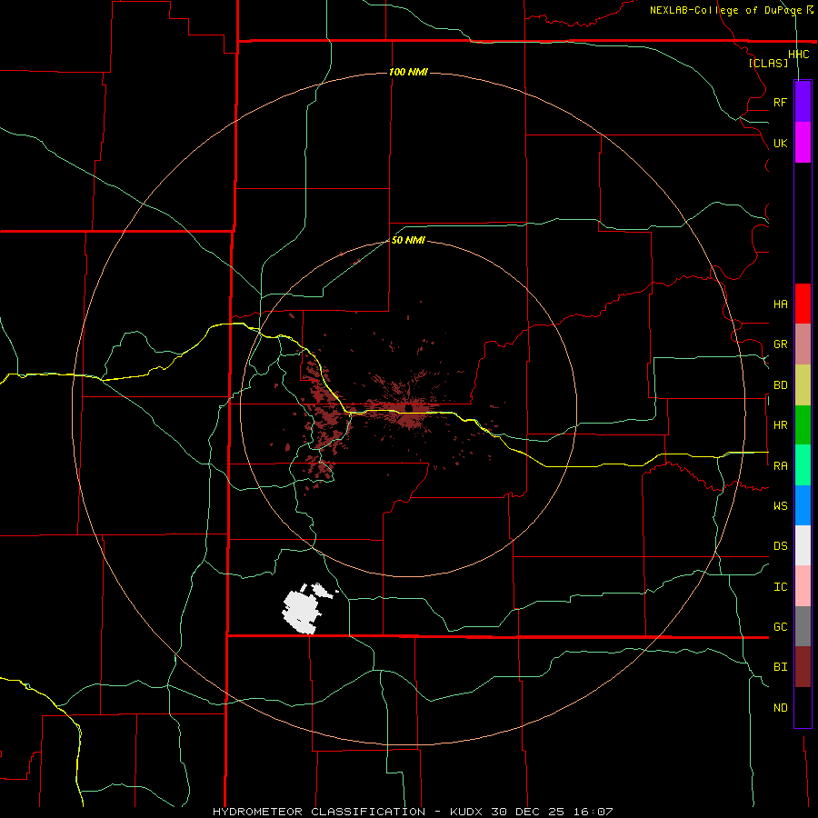Click the gray GC legend color swatch
The height and width of the screenshot is (818, 818).
click(803, 626)
